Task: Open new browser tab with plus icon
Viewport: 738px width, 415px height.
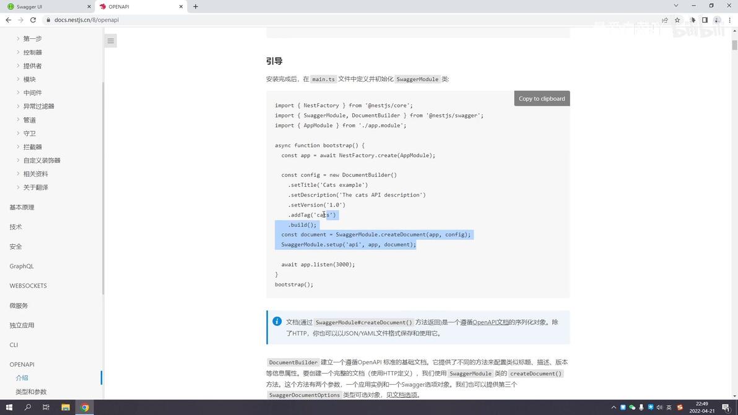Action: point(195,7)
